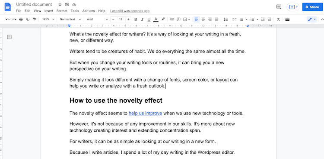Open the zoom 125% dropdown

click(x=48, y=19)
